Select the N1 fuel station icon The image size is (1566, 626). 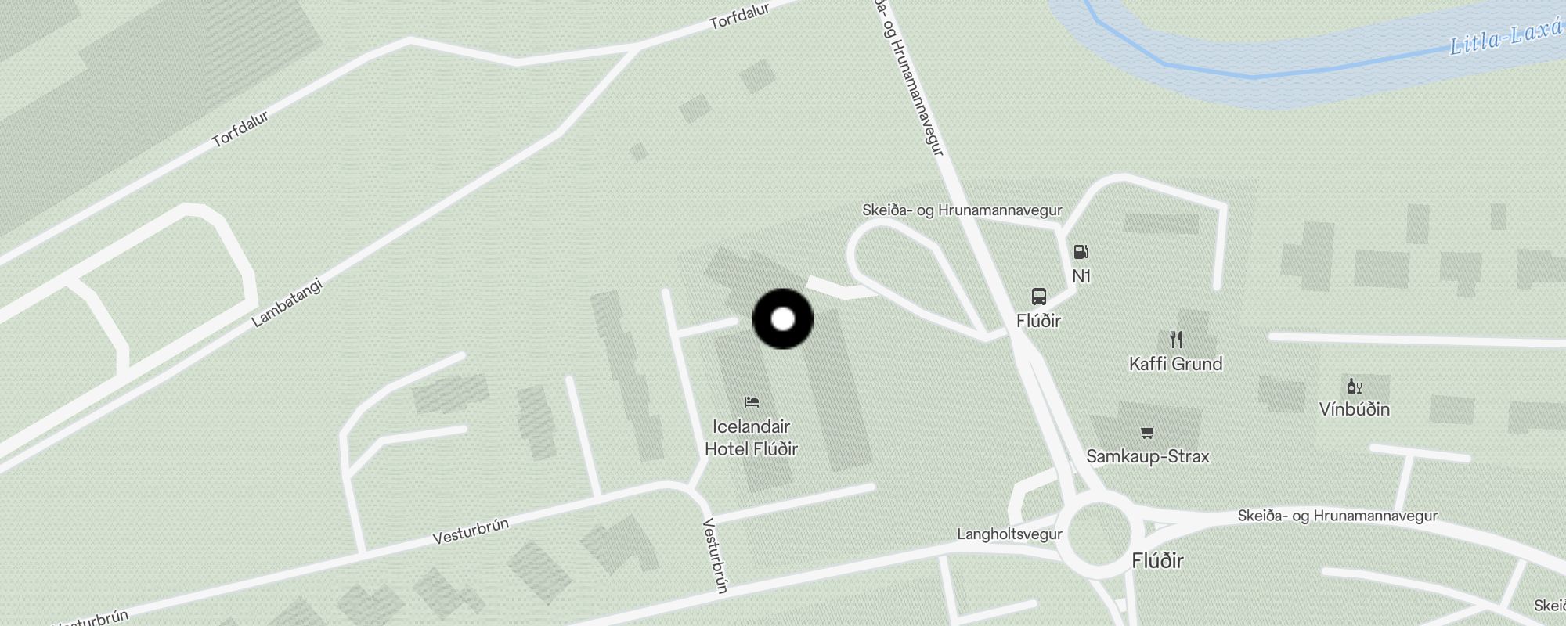pos(1081,252)
